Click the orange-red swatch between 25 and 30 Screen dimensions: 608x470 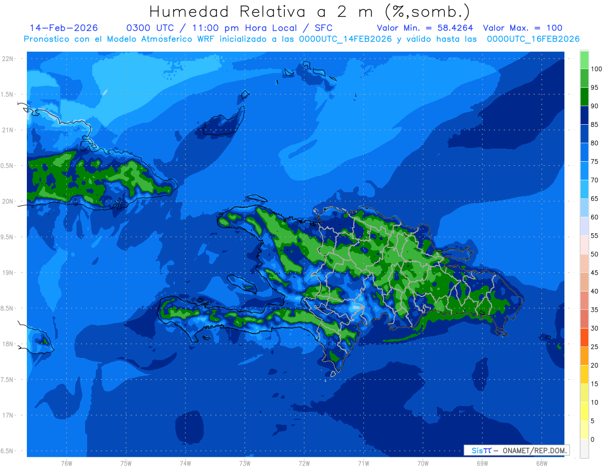pyautogui.click(x=584, y=337)
